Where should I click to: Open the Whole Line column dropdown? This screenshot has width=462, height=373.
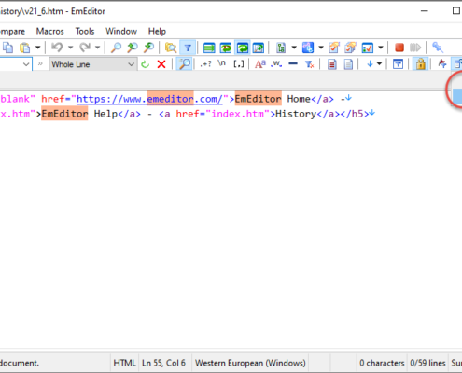click(x=131, y=64)
